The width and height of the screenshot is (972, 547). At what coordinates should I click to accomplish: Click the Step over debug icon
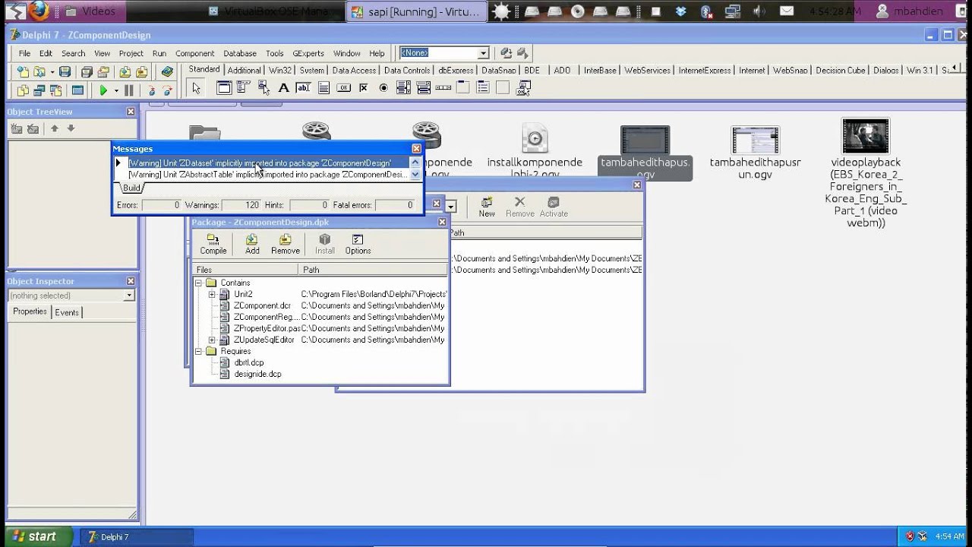click(167, 90)
